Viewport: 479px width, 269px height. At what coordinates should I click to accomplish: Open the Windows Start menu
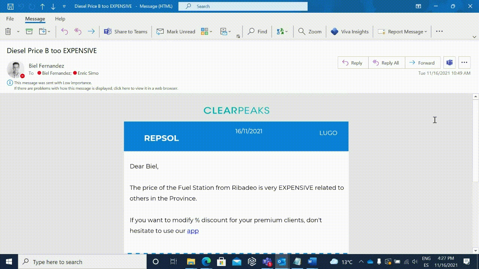pos(9,262)
